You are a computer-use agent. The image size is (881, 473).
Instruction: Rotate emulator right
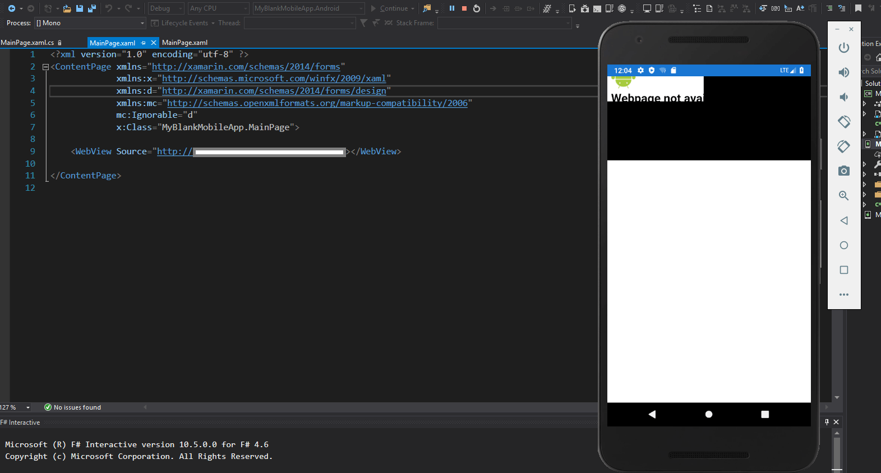[x=843, y=146]
